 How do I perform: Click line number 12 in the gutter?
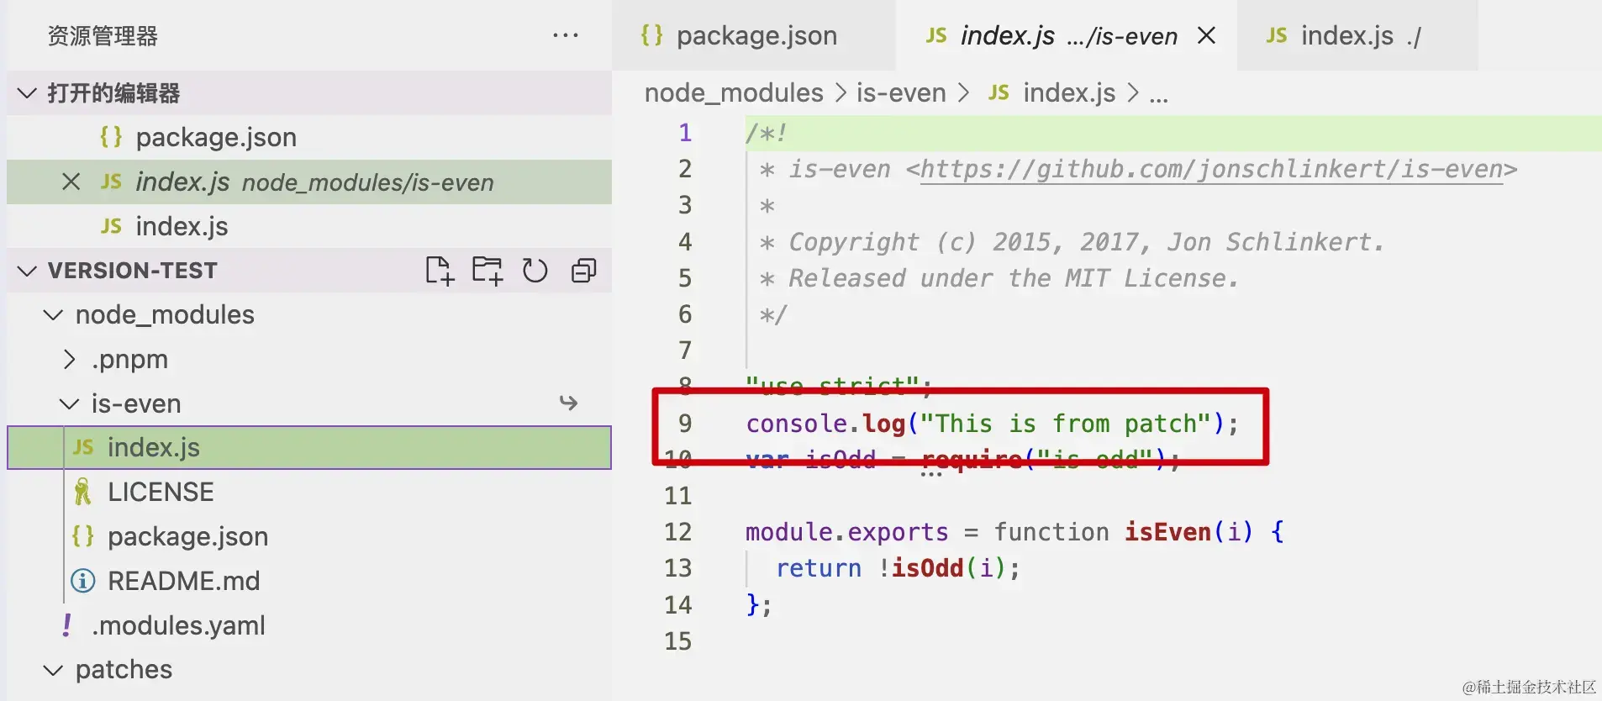click(x=678, y=532)
